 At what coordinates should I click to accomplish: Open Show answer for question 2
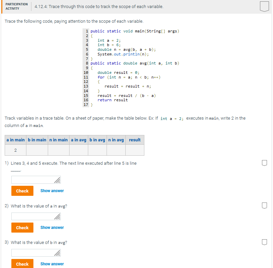click(52, 228)
